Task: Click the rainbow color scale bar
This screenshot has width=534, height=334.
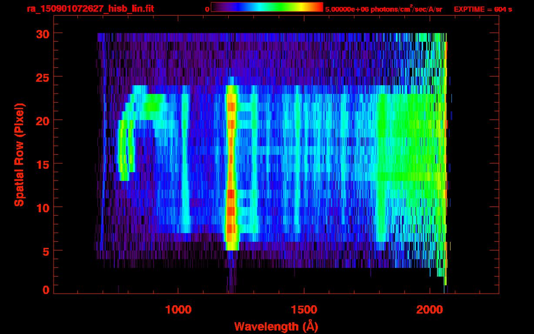Action: pos(267,7)
